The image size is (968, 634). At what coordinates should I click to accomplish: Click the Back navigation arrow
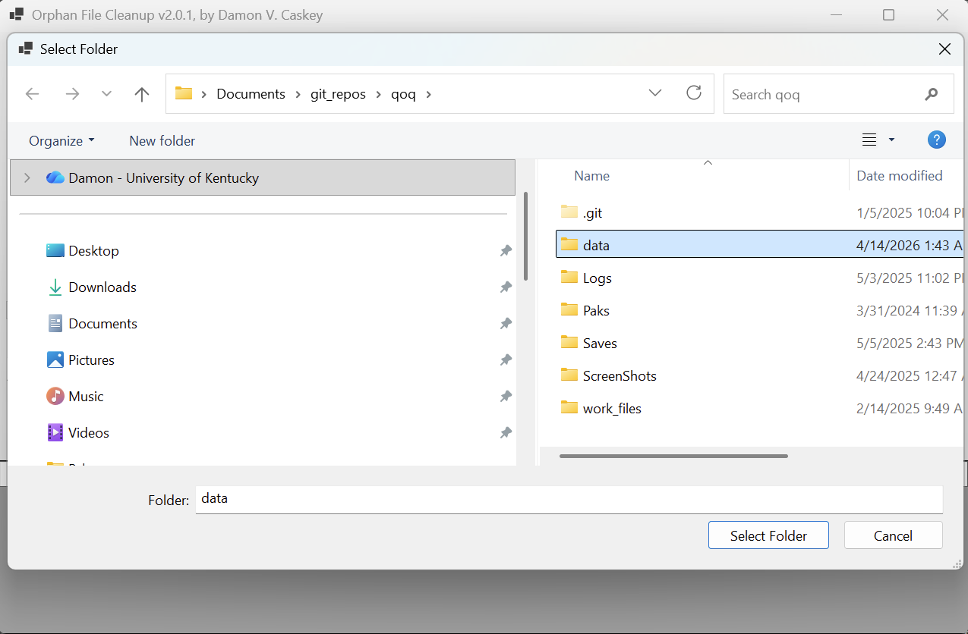[32, 94]
